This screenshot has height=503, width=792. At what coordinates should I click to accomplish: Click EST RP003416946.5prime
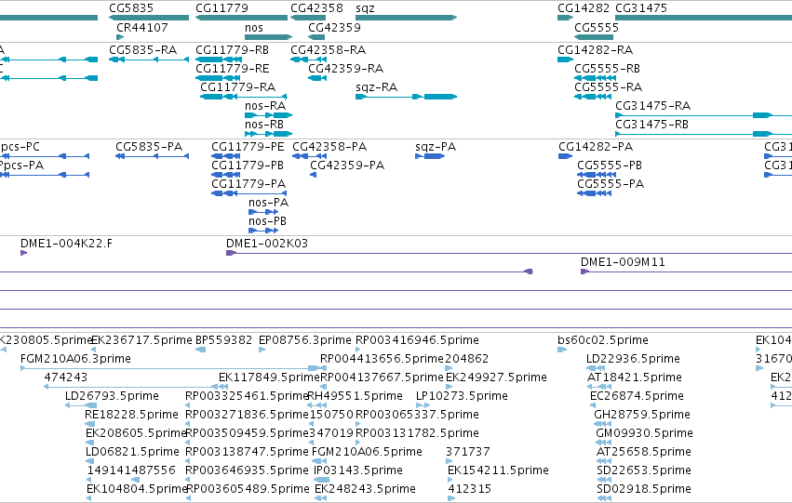coord(417,340)
